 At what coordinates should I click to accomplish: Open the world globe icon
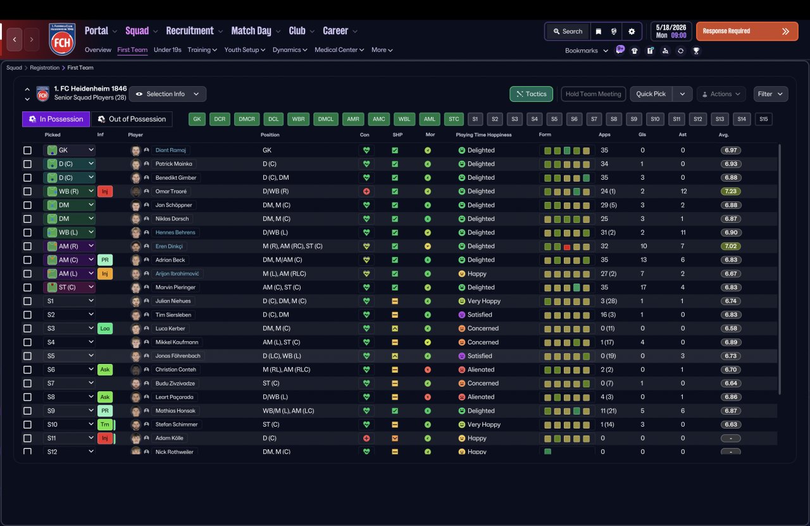614,31
